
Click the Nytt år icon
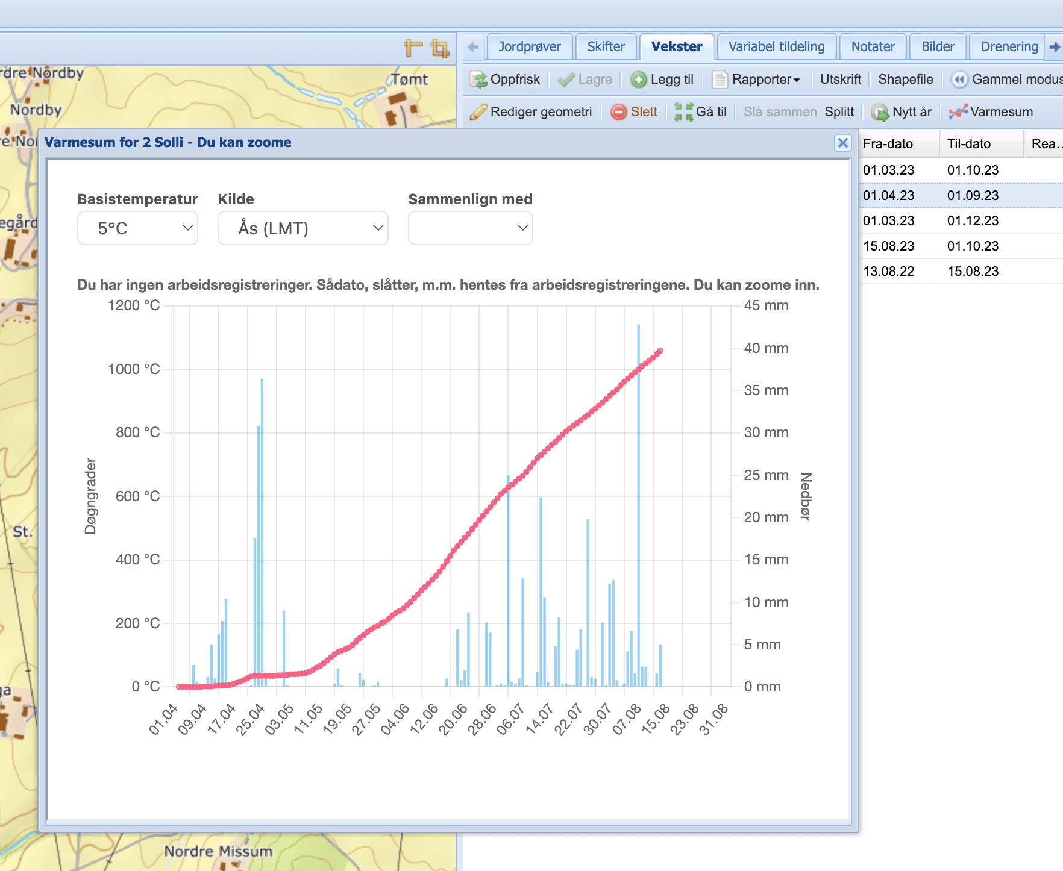pyautogui.click(x=880, y=112)
